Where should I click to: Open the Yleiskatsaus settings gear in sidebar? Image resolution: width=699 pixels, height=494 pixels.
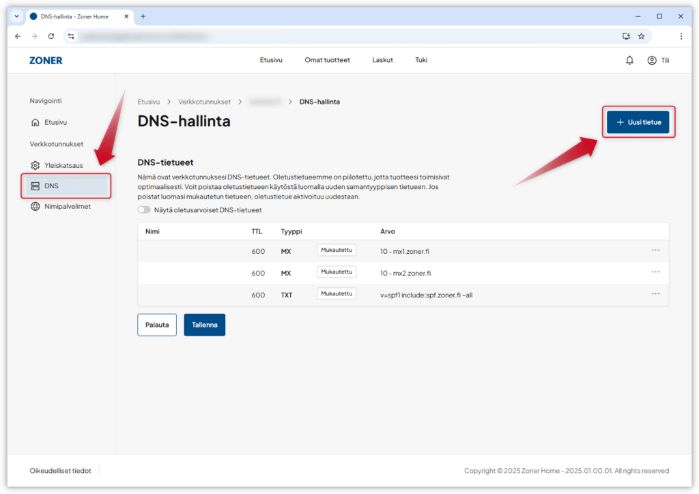[x=35, y=164]
